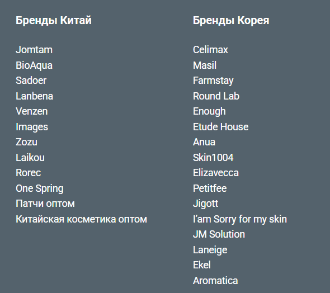Open Китайская косметика оптом link

coord(82,219)
